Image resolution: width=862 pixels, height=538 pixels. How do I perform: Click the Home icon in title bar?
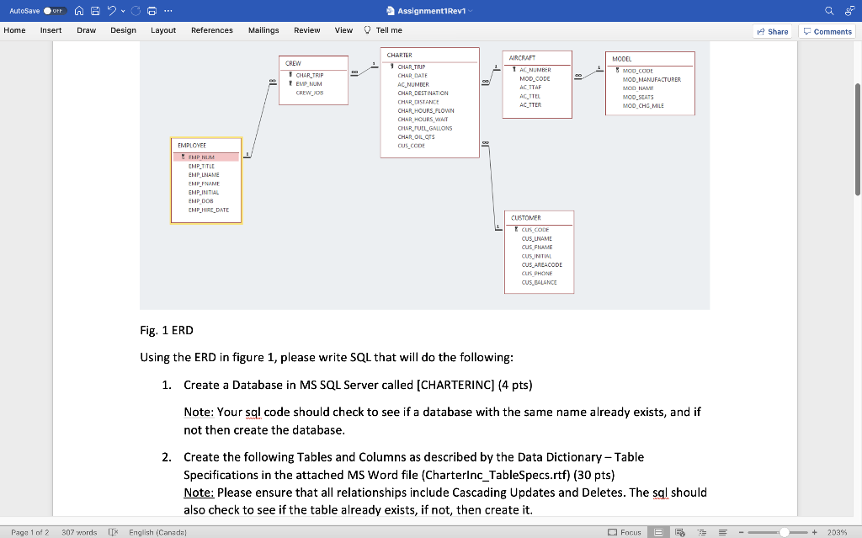(x=79, y=10)
